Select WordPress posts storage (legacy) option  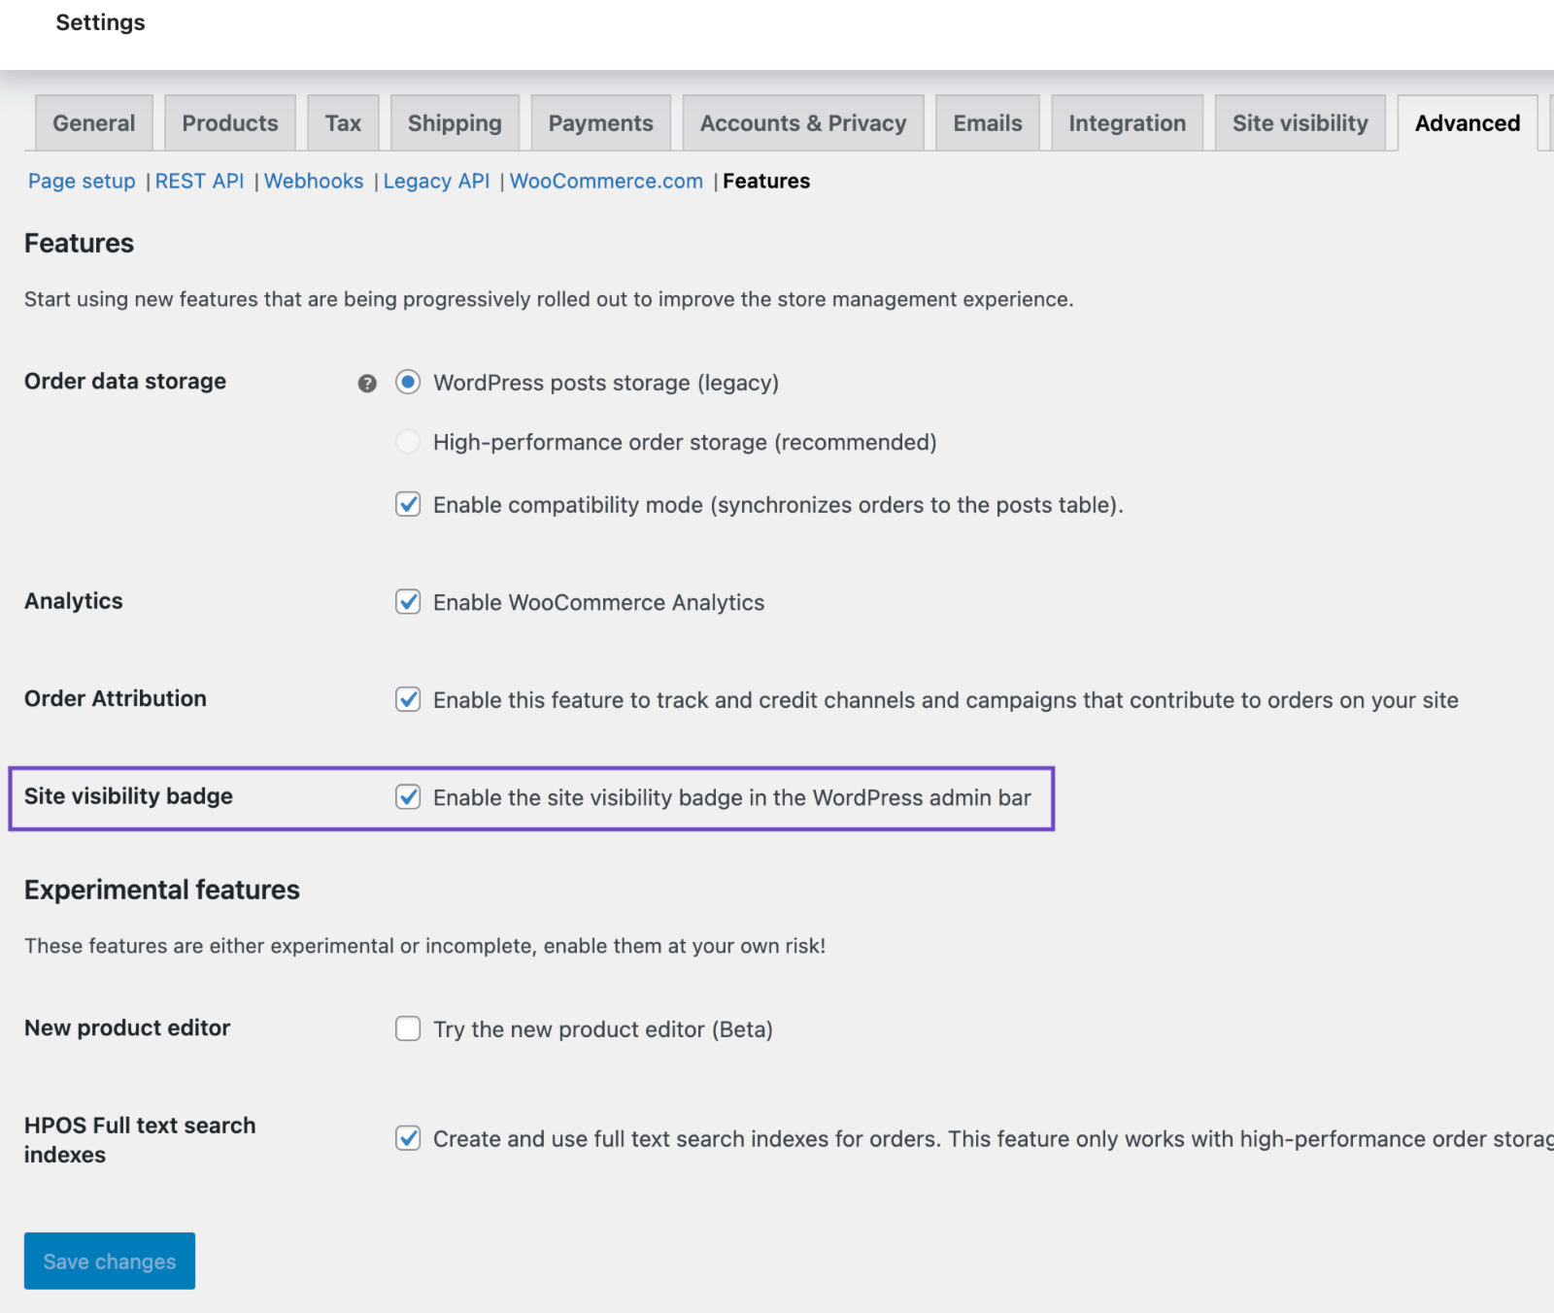click(x=408, y=383)
